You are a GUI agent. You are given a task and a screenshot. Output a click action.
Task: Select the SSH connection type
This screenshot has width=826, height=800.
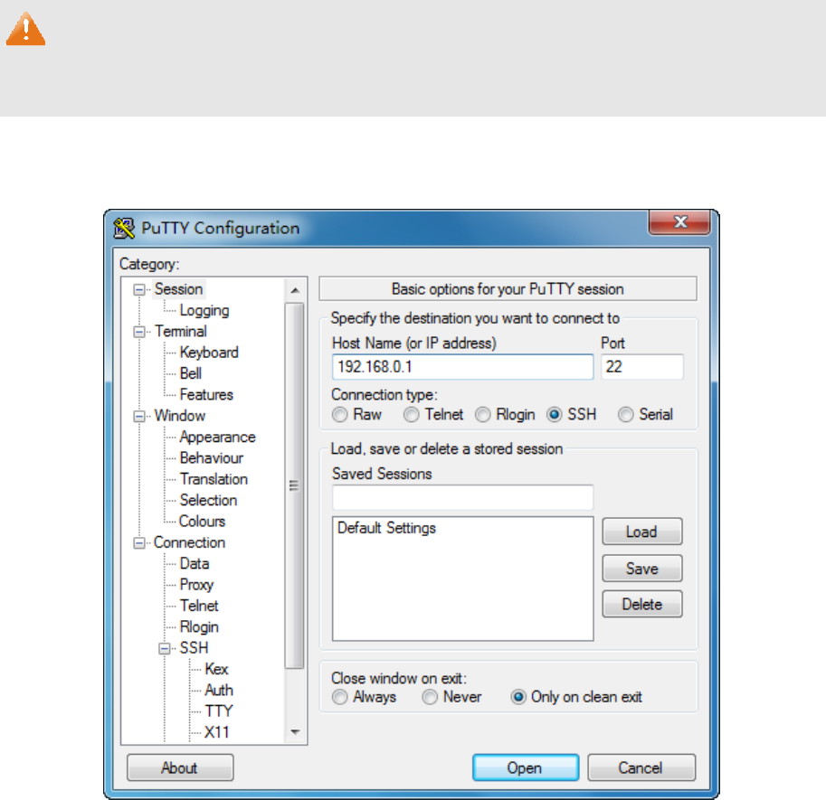pos(555,415)
